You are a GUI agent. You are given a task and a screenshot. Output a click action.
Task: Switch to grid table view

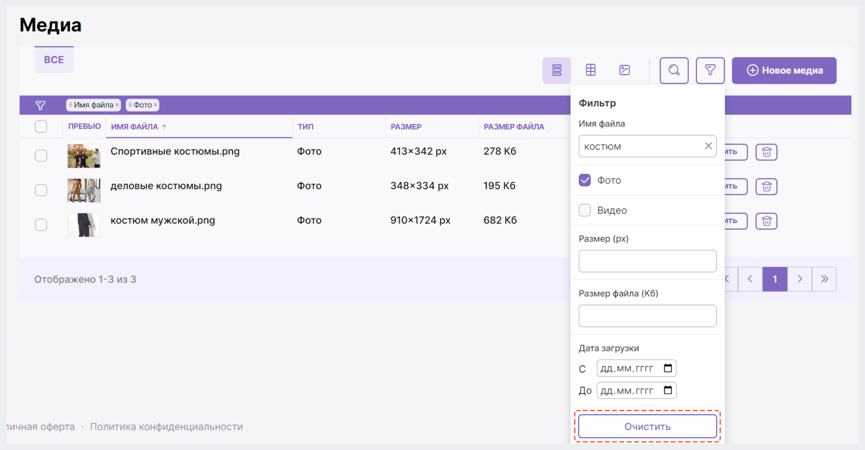(590, 70)
